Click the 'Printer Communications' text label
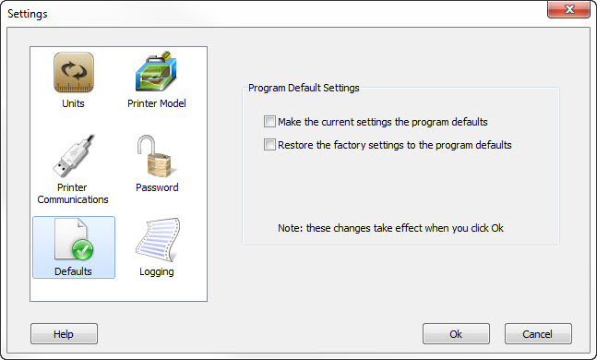This screenshot has width=597, height=360. tap(73, 194)
